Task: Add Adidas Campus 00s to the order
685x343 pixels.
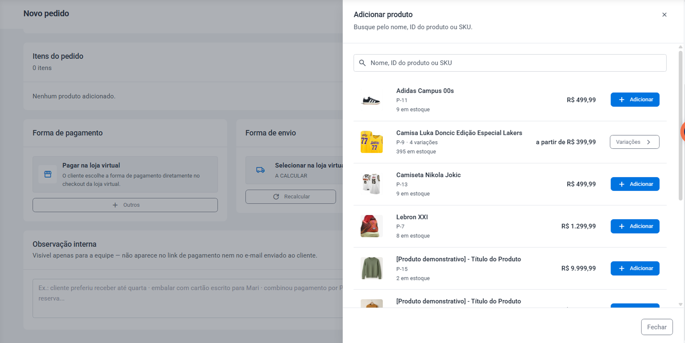Action: click(x=635, y=100)
